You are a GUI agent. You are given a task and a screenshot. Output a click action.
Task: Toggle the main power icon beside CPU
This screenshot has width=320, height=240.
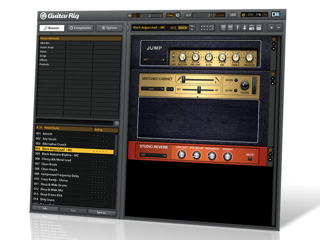click(243, 14)
